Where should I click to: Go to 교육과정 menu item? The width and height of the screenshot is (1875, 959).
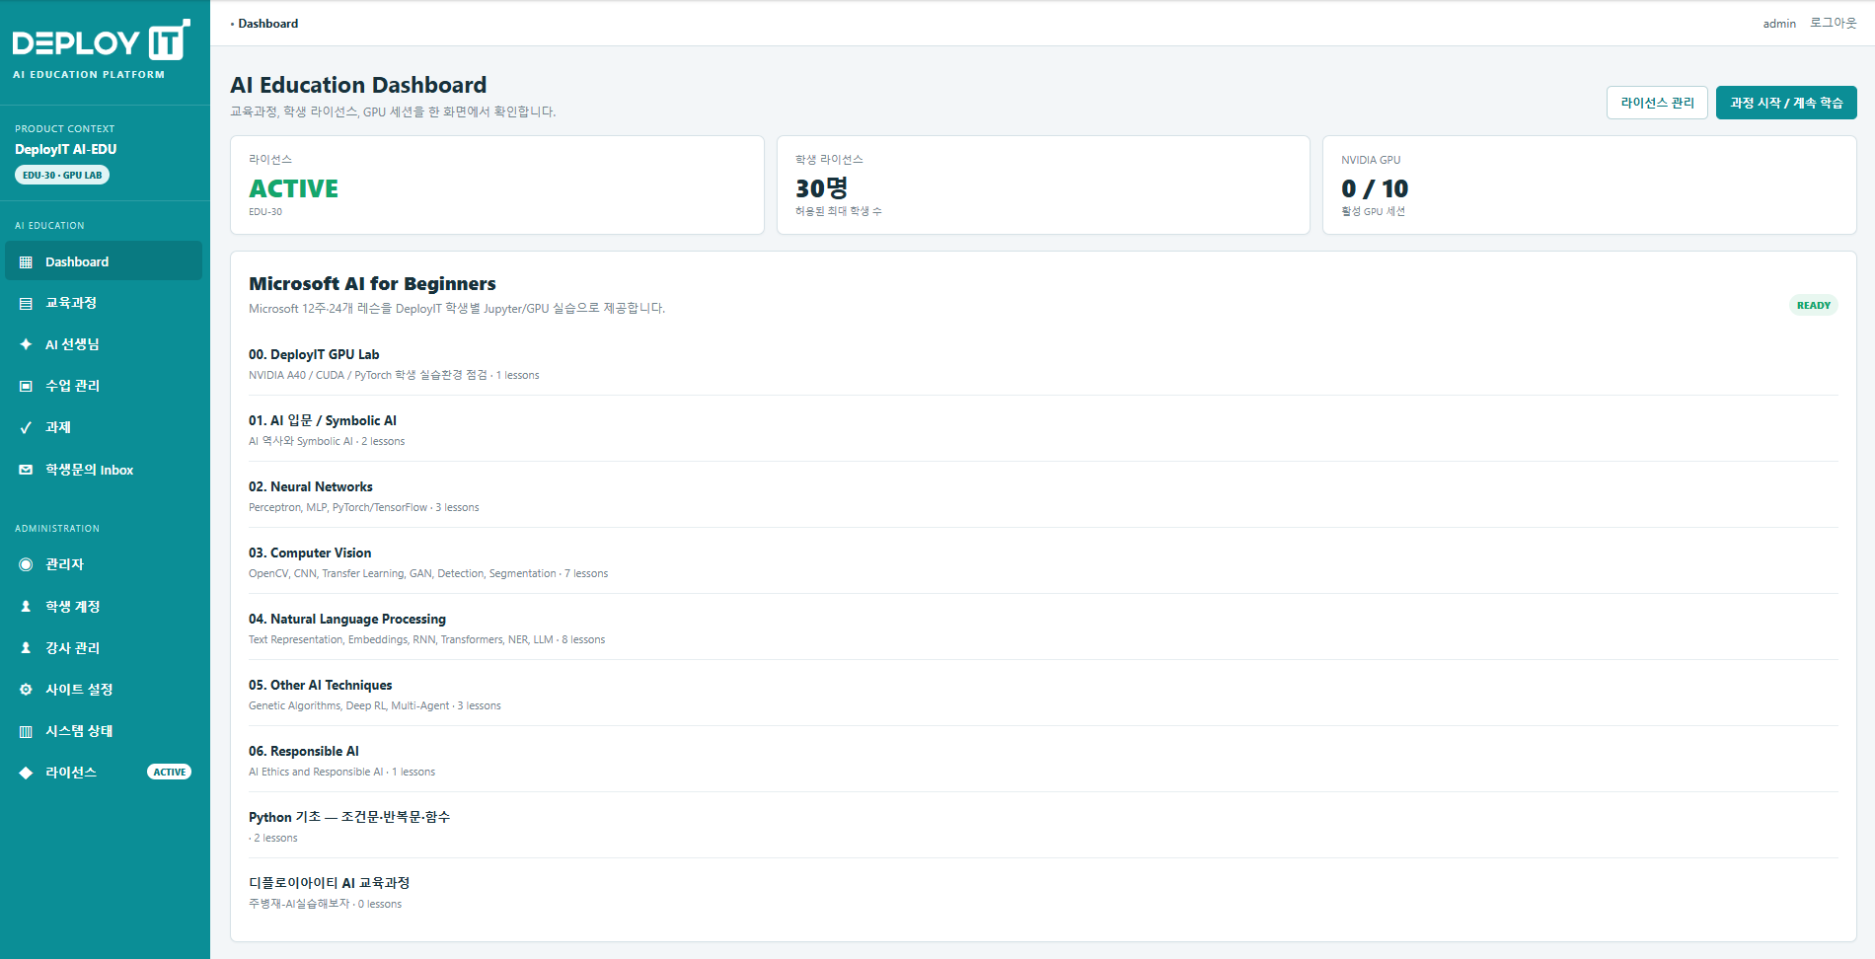pyautogui.click(x=104, y=303)
